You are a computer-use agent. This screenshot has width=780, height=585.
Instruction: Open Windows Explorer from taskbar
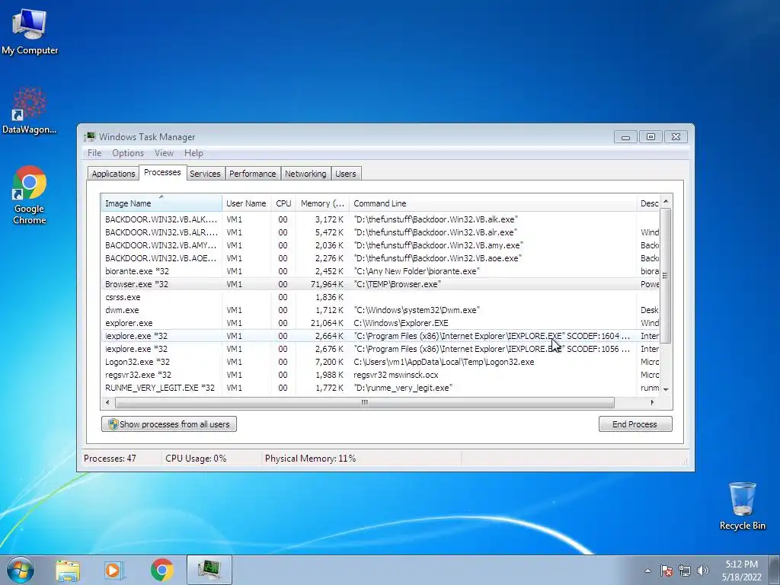pos(68,570)
